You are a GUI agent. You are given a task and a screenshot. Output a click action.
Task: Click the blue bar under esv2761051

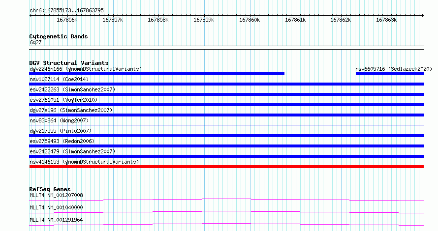click(226, 105)
